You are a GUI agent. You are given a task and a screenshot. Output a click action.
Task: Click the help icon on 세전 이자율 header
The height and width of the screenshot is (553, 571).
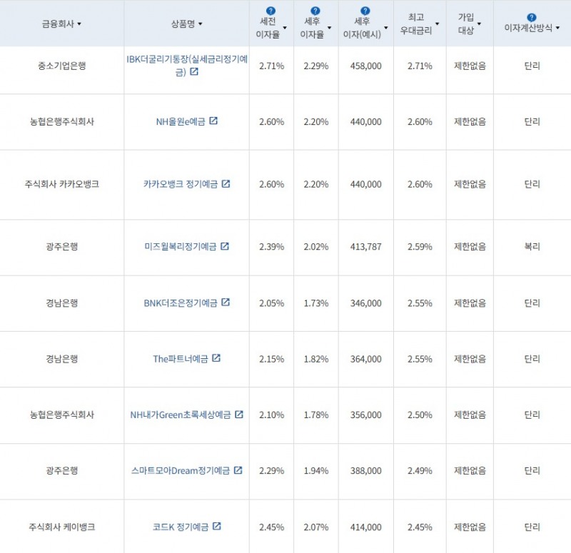269,10
